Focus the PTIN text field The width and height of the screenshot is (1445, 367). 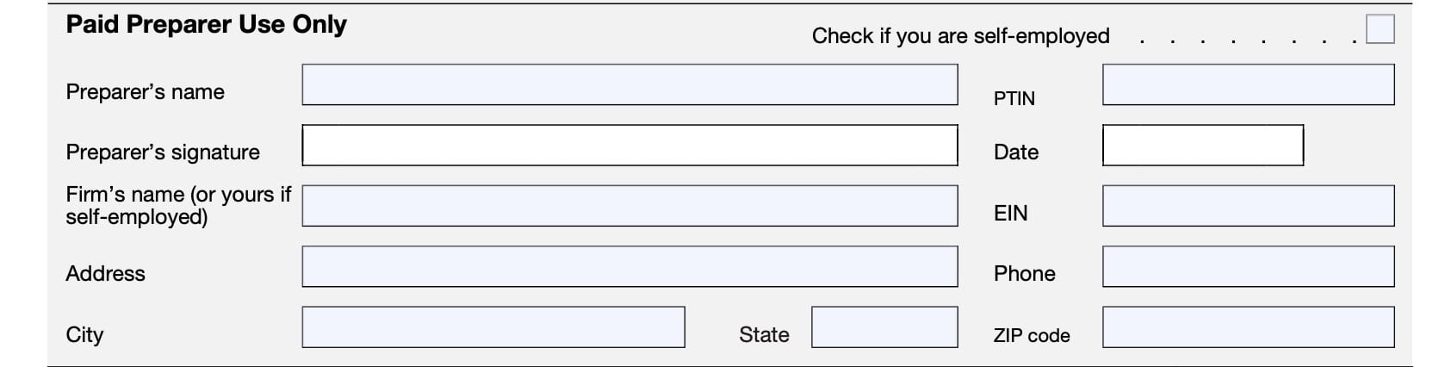(x=1247, y=84)
